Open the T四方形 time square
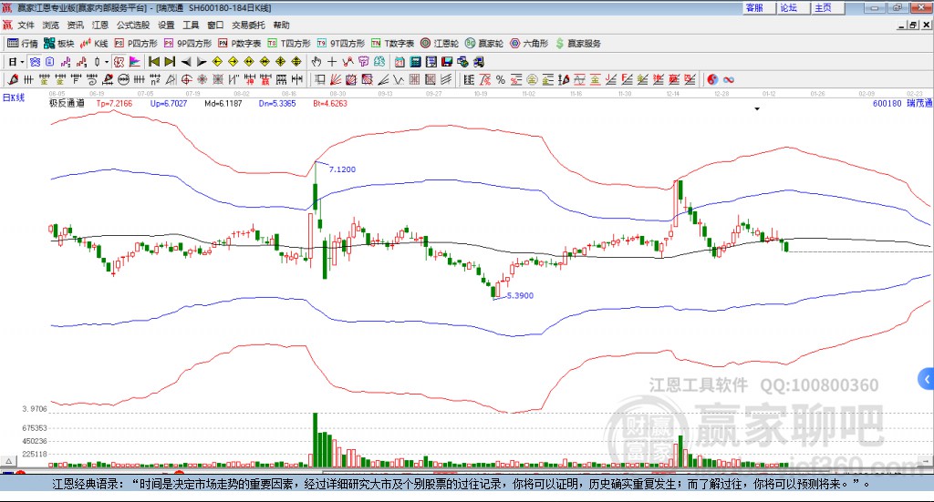 tap(289, 44)
